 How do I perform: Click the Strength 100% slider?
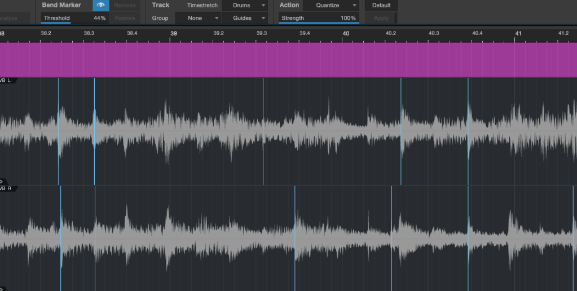coord(319,18)
